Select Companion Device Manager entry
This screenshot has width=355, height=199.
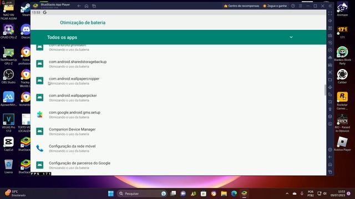tap(179, 132)
